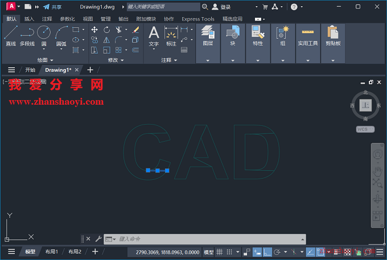Toggle the drawing grid display
Image resolution: width=387 pixels, height=260 pixels.
pyautogui.click(x=220, y=252)
